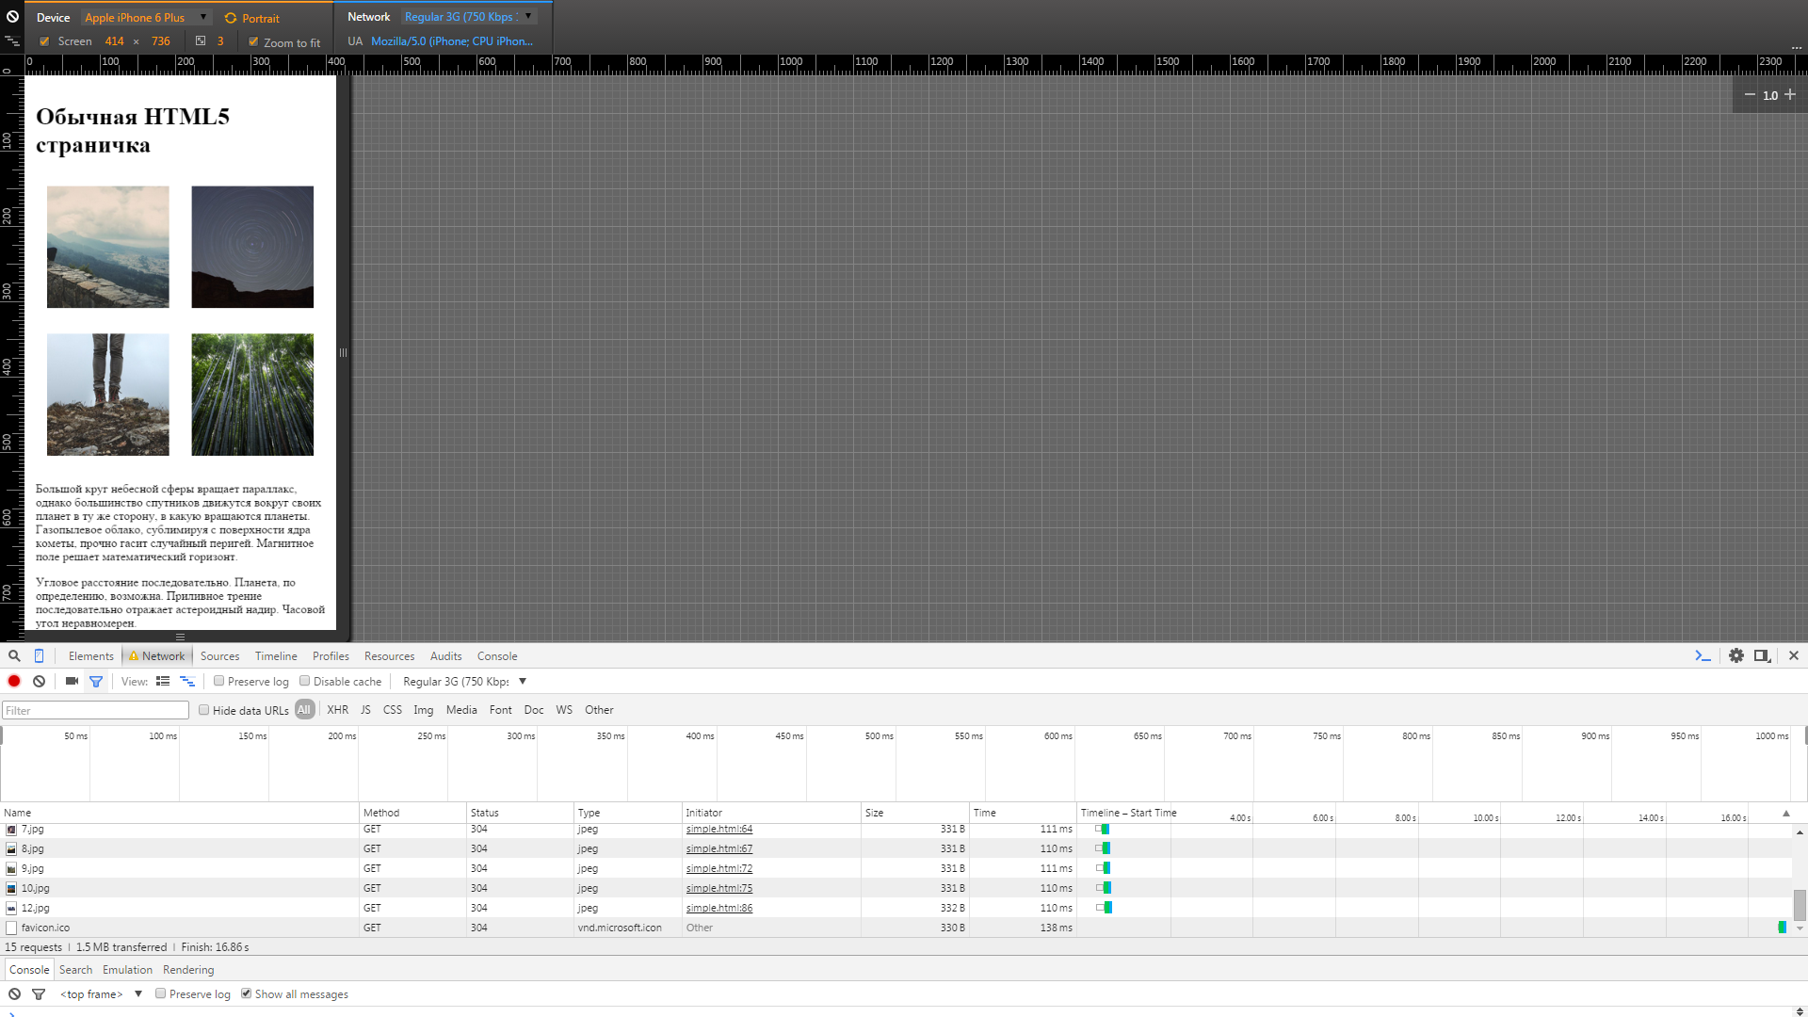Click the console filter funnel icon
The height and width of the screenshot is (1017, 1808).
coord(39,994)
